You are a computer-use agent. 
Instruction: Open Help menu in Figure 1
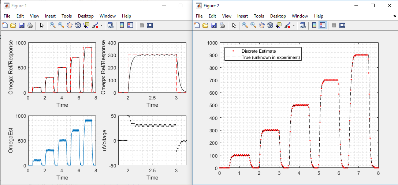click(x=126, y=16)
